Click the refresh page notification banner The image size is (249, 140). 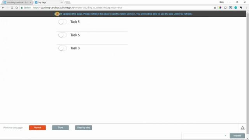[x=123, y=14]
